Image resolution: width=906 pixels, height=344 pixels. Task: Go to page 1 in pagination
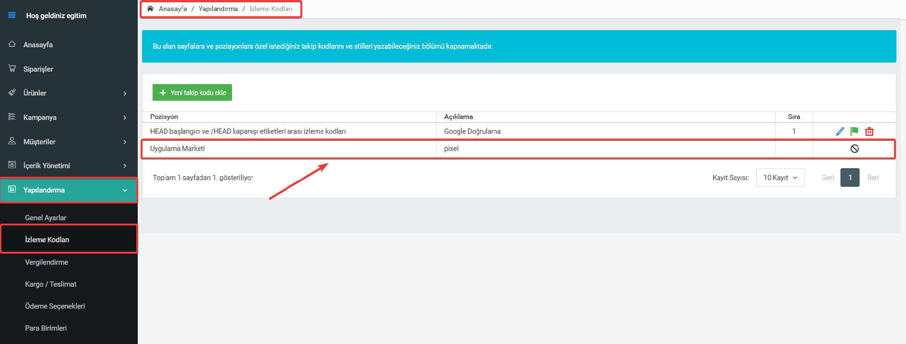[850, 178]
